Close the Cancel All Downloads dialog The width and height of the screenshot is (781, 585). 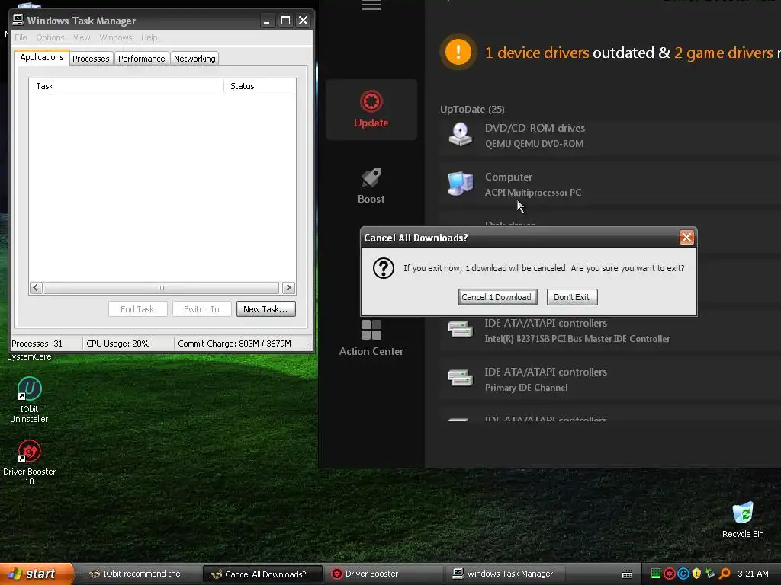686,238
